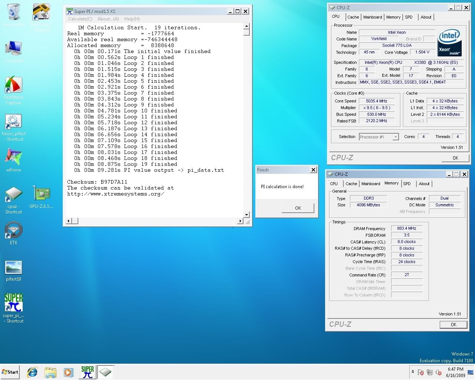Open Windows Media Player taskbar icon
This screenshot has width=475, height=380.
coord(68,372)
